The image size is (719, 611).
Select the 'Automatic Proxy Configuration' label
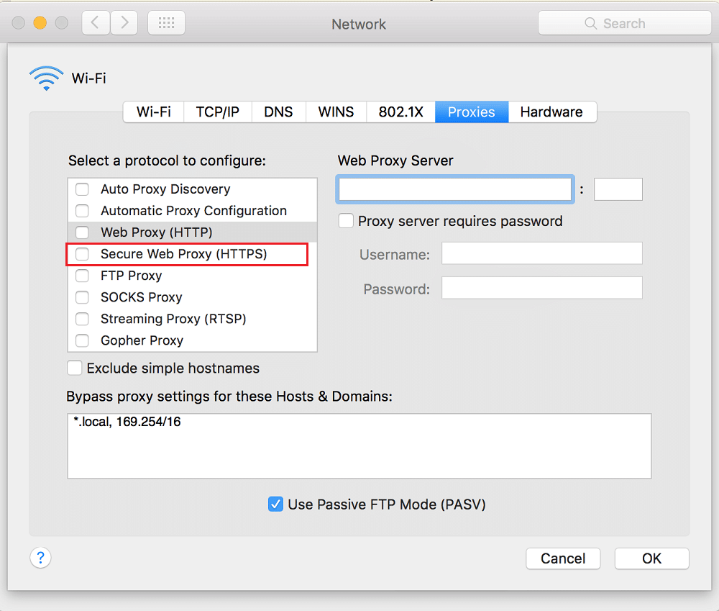click(x=194, y=211)
